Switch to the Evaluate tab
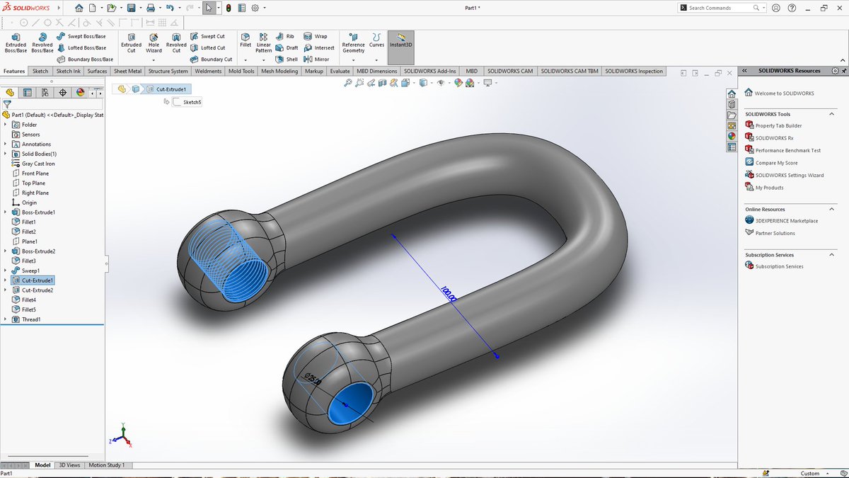 [340, 72]
